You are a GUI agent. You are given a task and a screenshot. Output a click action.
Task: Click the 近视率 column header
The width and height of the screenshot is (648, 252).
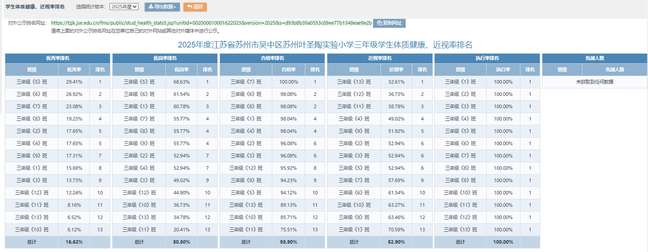396,69
